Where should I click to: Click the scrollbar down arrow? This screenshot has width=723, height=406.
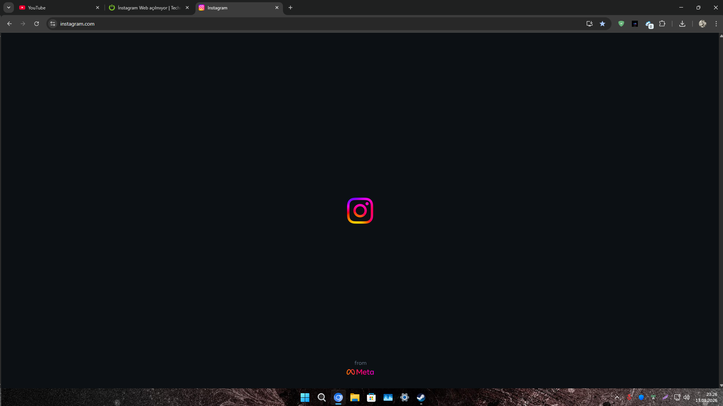click(x=721, y=385)
